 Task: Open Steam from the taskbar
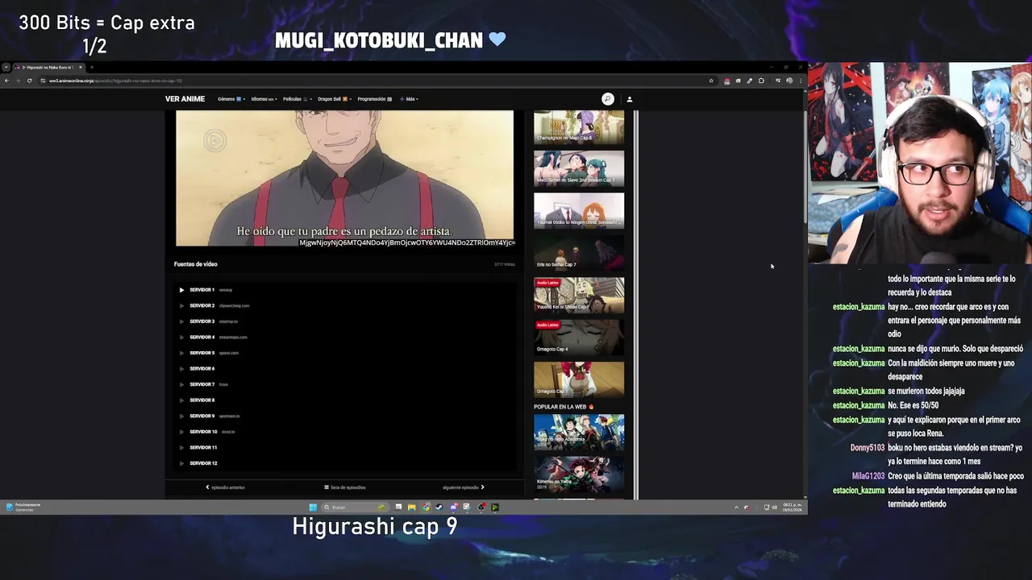(x=439, y=507)
